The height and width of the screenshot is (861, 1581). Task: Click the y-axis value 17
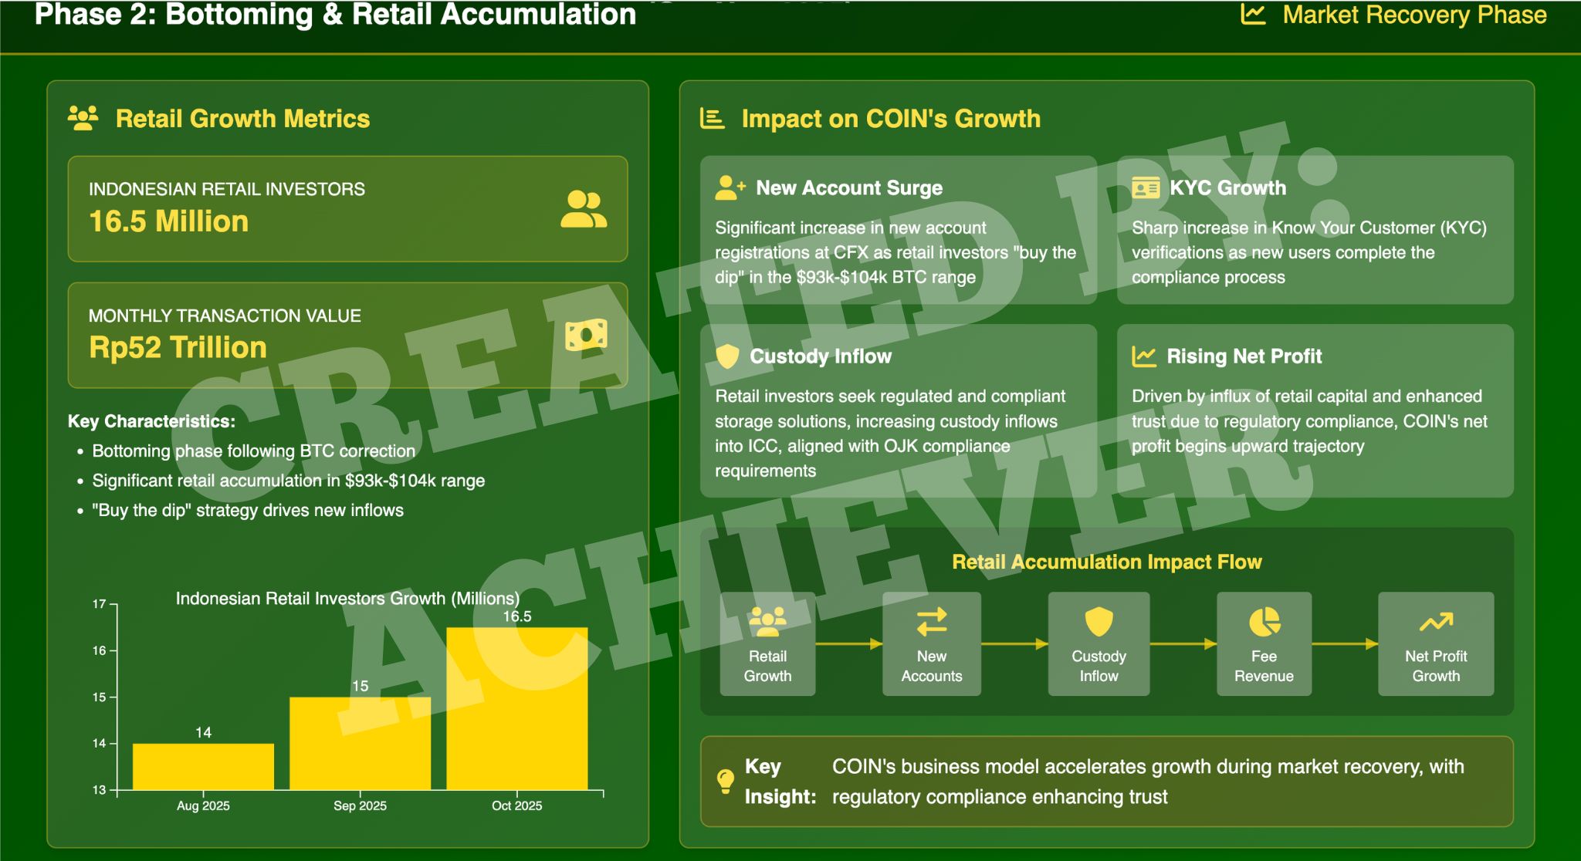[x=100, y=604]
